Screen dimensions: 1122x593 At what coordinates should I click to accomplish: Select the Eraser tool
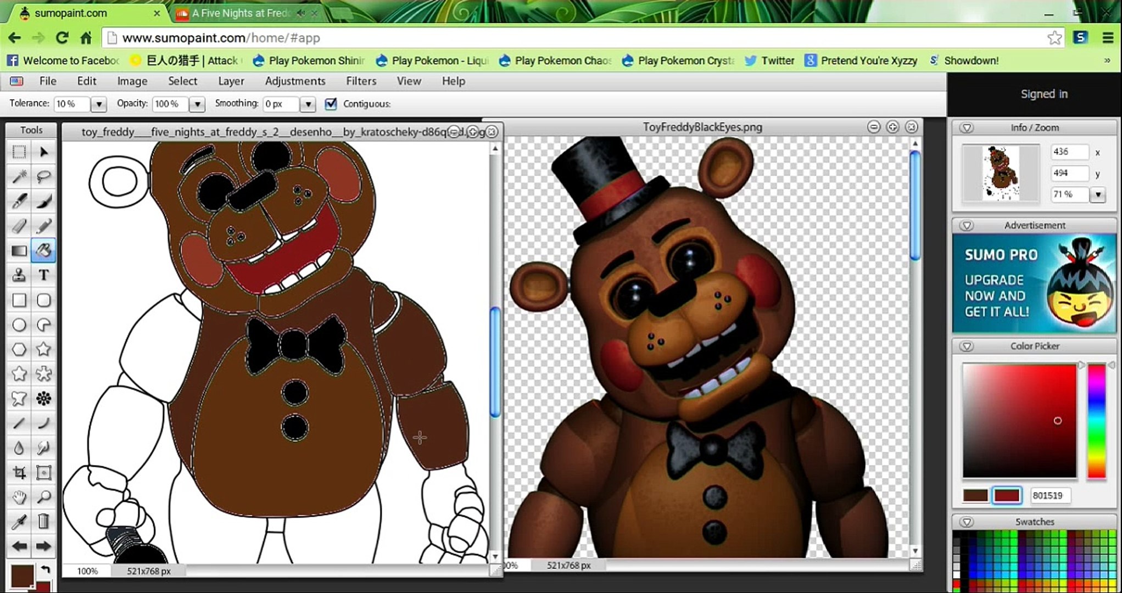point(19,226)
